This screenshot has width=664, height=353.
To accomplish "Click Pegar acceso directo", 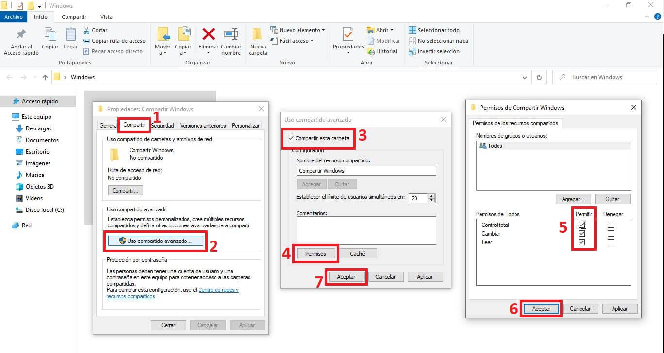I will (113, 51).
